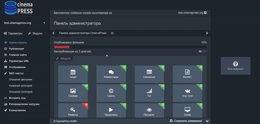Open Распределение нагрузки in the sidebar
Image resolution: width=260 pixels, height=124 pixels.
tap(22, 104)
